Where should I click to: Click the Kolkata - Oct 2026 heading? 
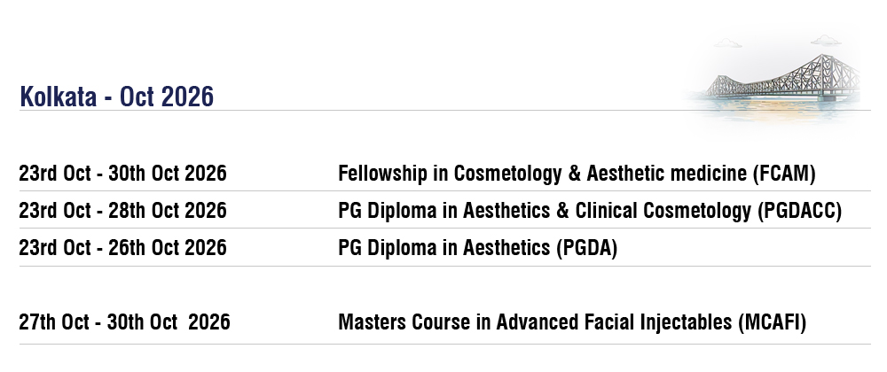(x=116, y=97)
